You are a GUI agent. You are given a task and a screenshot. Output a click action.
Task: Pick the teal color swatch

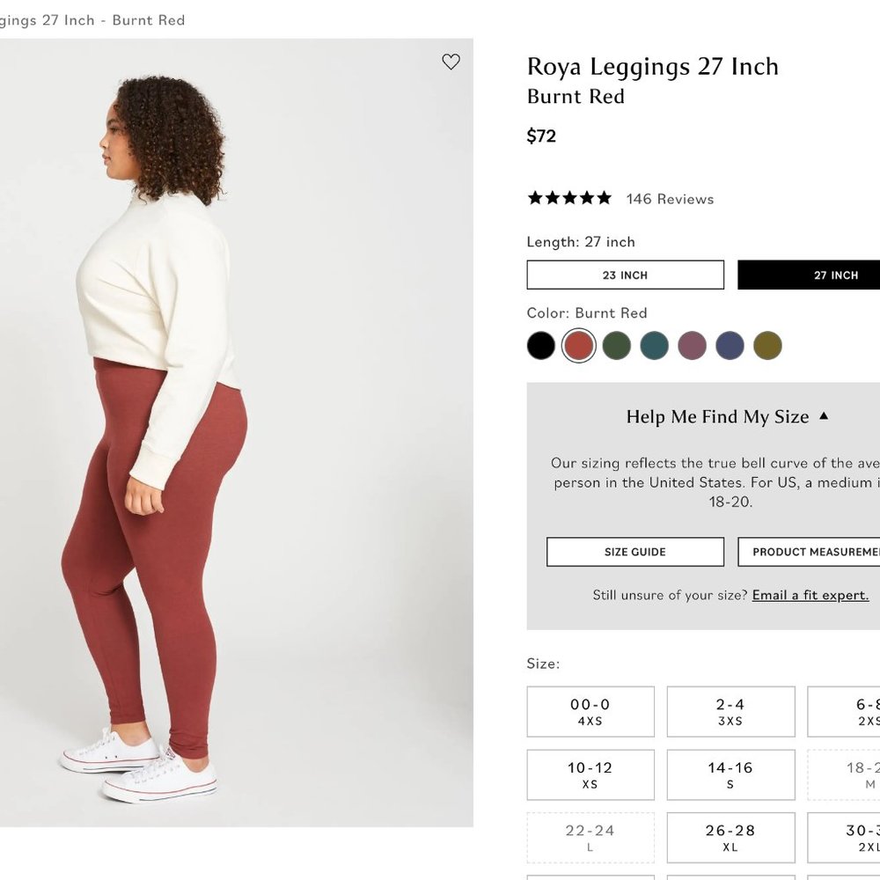(654, 345)
